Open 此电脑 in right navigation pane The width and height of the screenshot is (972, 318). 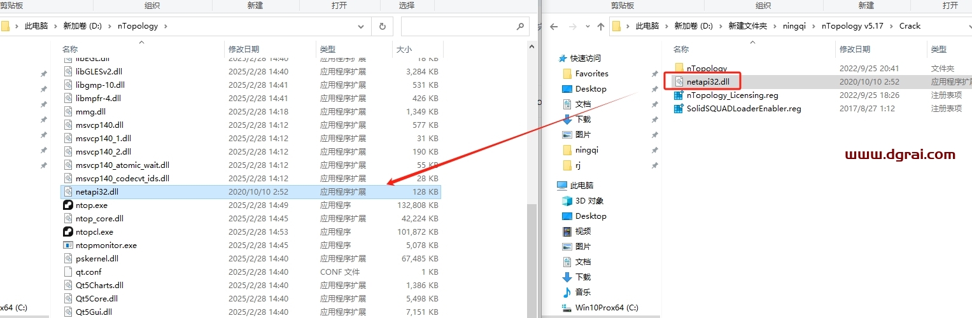[575, 186]
